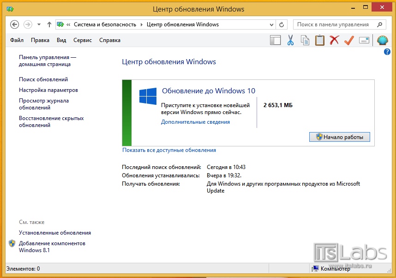Open Просмотр журнала обновлений
The image size is (396, 278).
[44, 104]
